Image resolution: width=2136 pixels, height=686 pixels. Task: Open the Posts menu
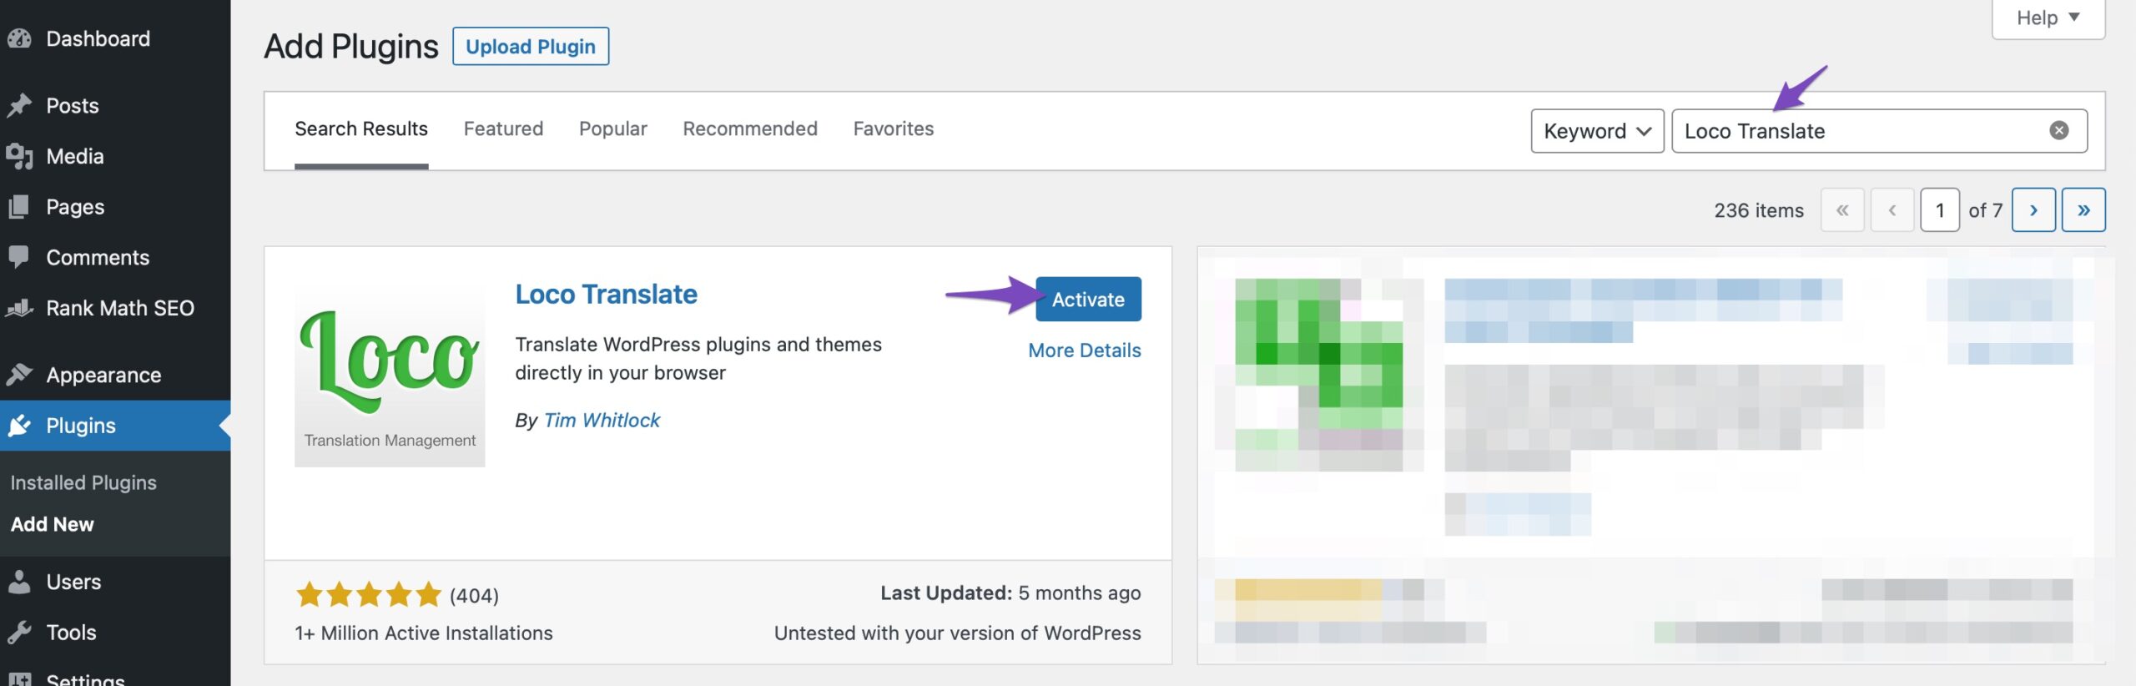point(115,105)
